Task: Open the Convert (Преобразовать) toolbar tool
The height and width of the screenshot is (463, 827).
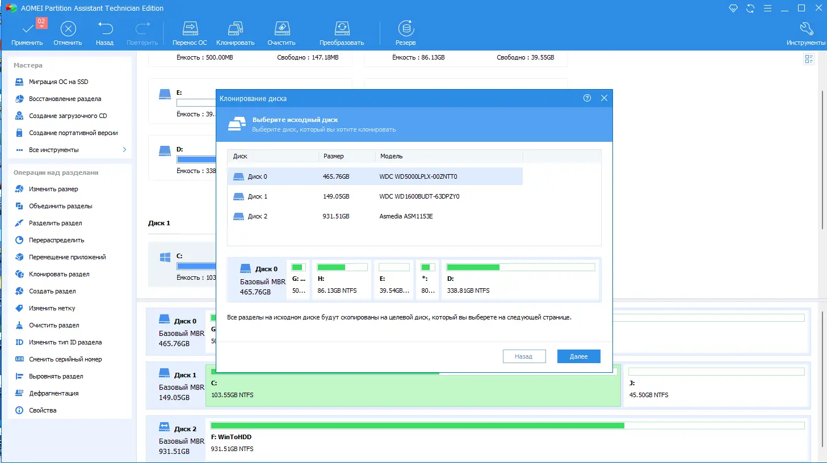Action: pyautogui.click(x=342, y=33)
